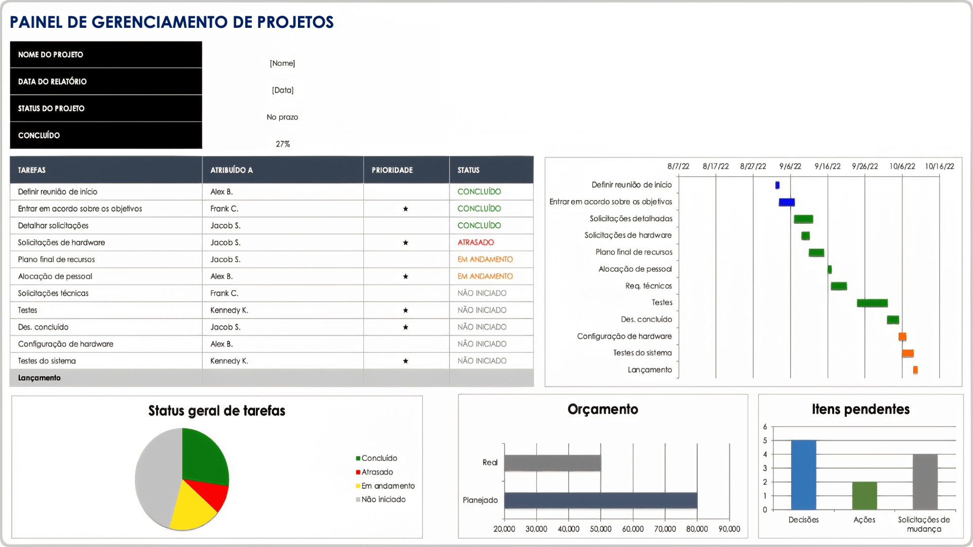Select the gray Não iniciado legend marker
Viewport: 973px width, 547px height.
(x=358, y=500)
